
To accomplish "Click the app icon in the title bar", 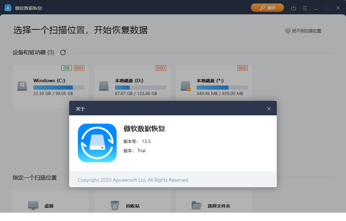I will [8, 7].
